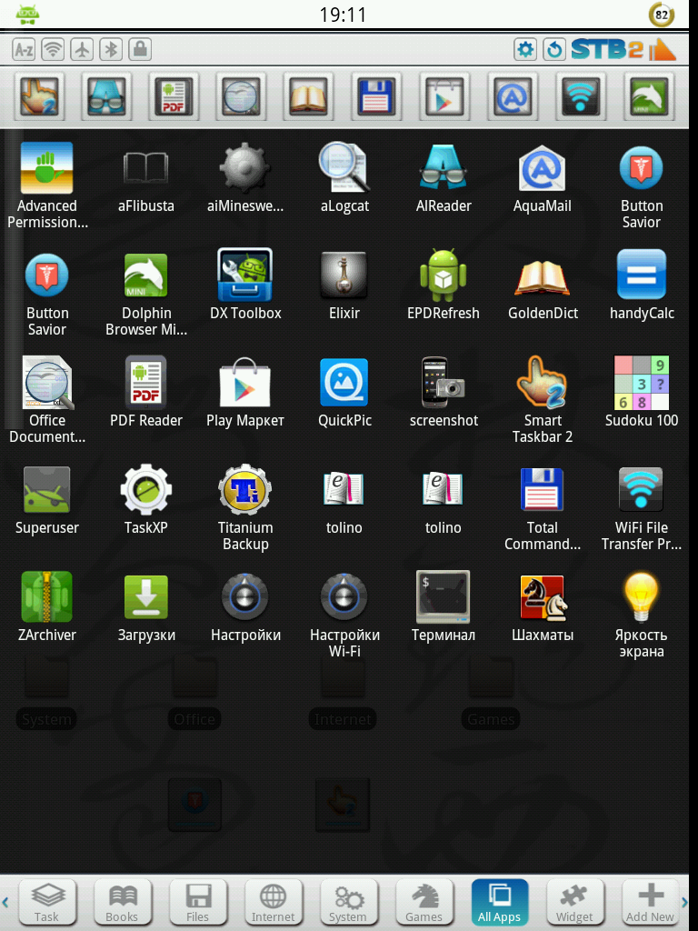Open the Advanced Permission app in the grid
Screen dimensions: 698x931
coord(47,185)
